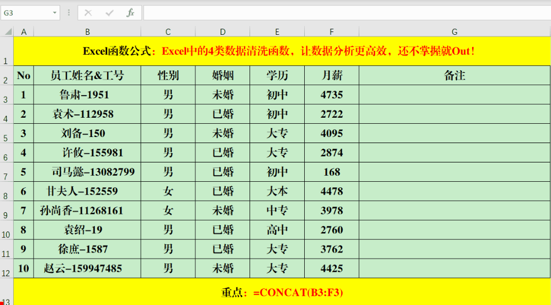Select cell 袁术–112958
The image size is (551, 305).
(x=87, y=114)
